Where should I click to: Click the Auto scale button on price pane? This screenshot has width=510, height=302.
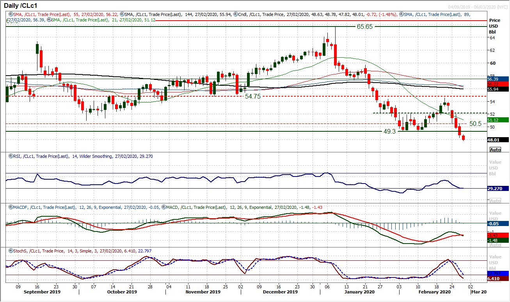(495, 150)
